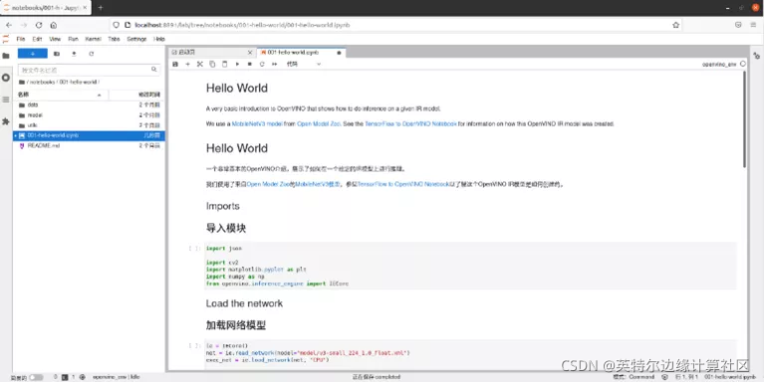
Task: Show the Table of Contents sidebar panel
Action: click(x=6, y=99)
